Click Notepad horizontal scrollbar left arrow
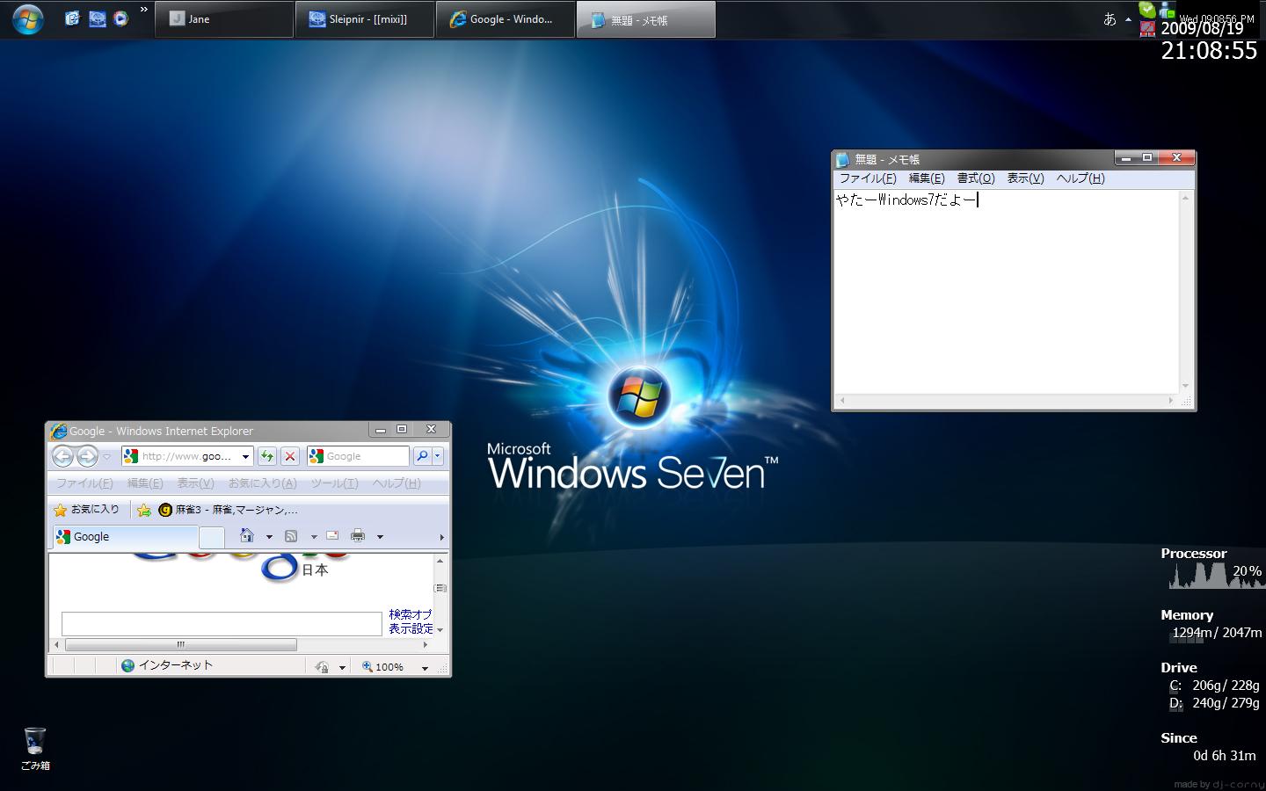The height and width of the screenshot is (791, 1266). (842, 401)
